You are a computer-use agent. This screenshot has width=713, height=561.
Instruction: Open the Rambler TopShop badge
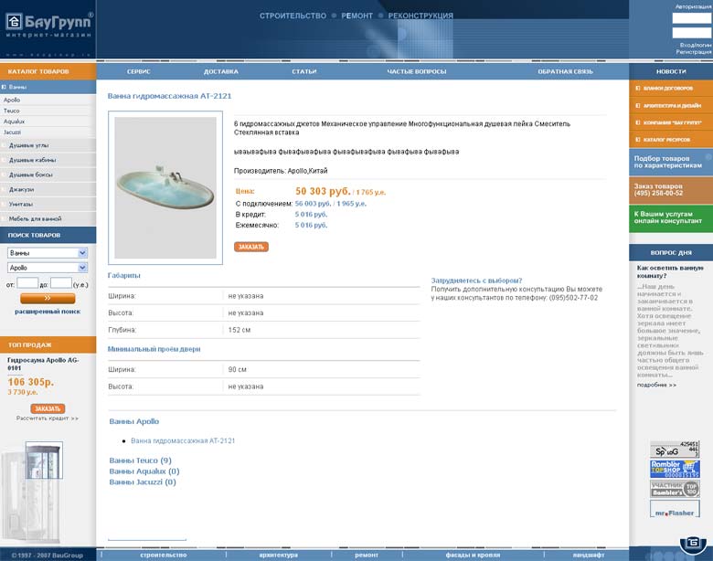tap(675, 469)
